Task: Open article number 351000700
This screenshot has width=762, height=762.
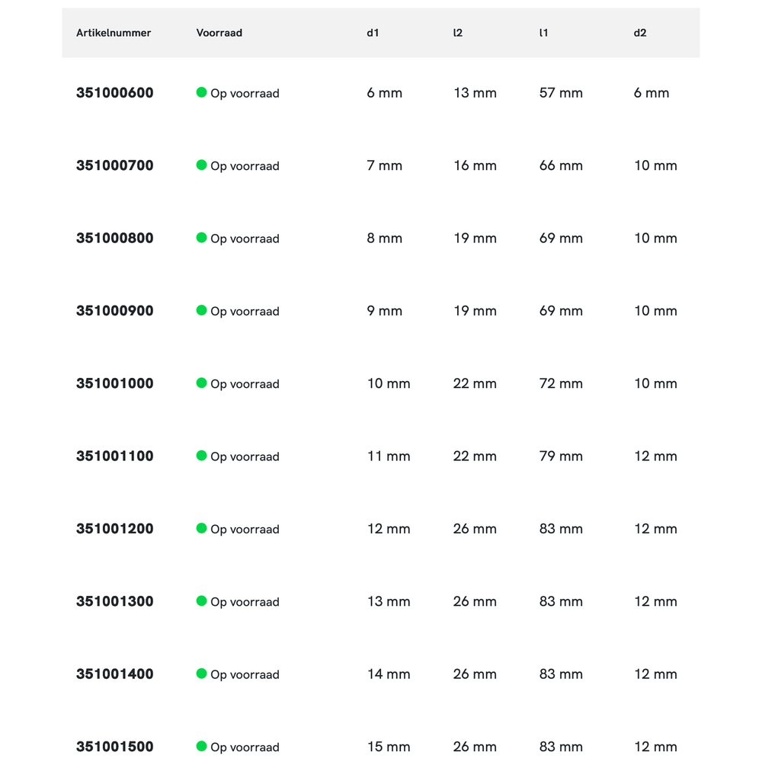Action: click(114, 165)
